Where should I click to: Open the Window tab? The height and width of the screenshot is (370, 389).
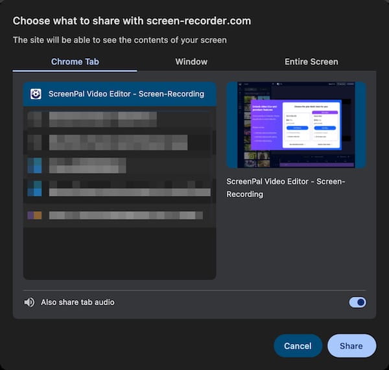click(x=191, y=62)
